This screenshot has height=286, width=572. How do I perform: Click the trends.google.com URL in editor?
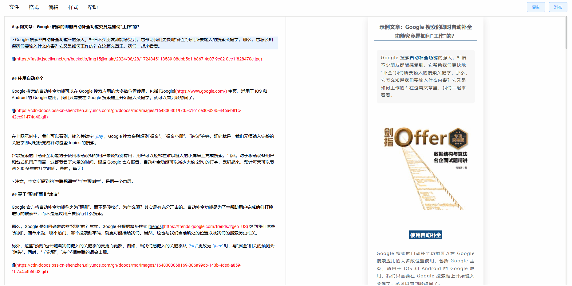click(x=206, y=226)
